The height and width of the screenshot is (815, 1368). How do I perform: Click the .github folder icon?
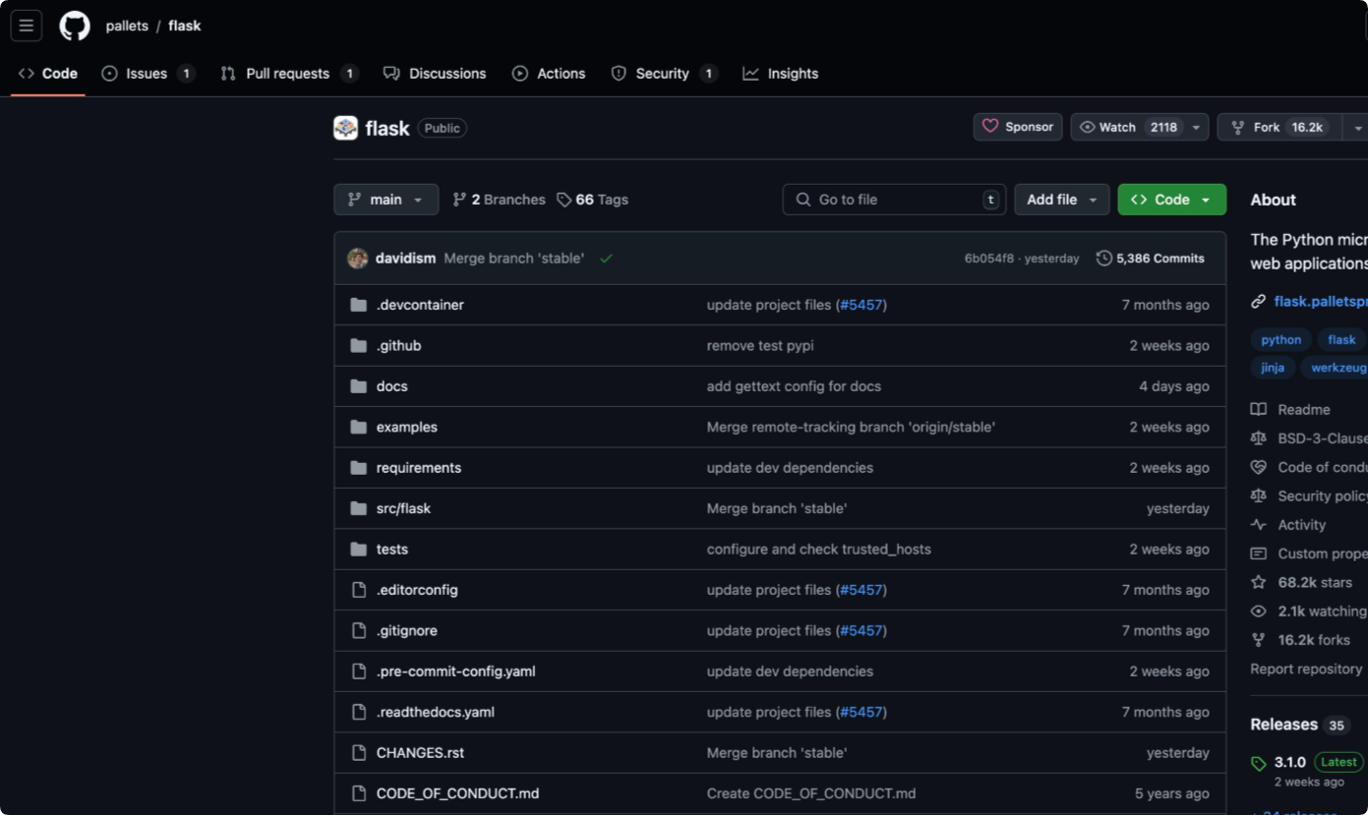pyautogui.click(x=359, y=346)
